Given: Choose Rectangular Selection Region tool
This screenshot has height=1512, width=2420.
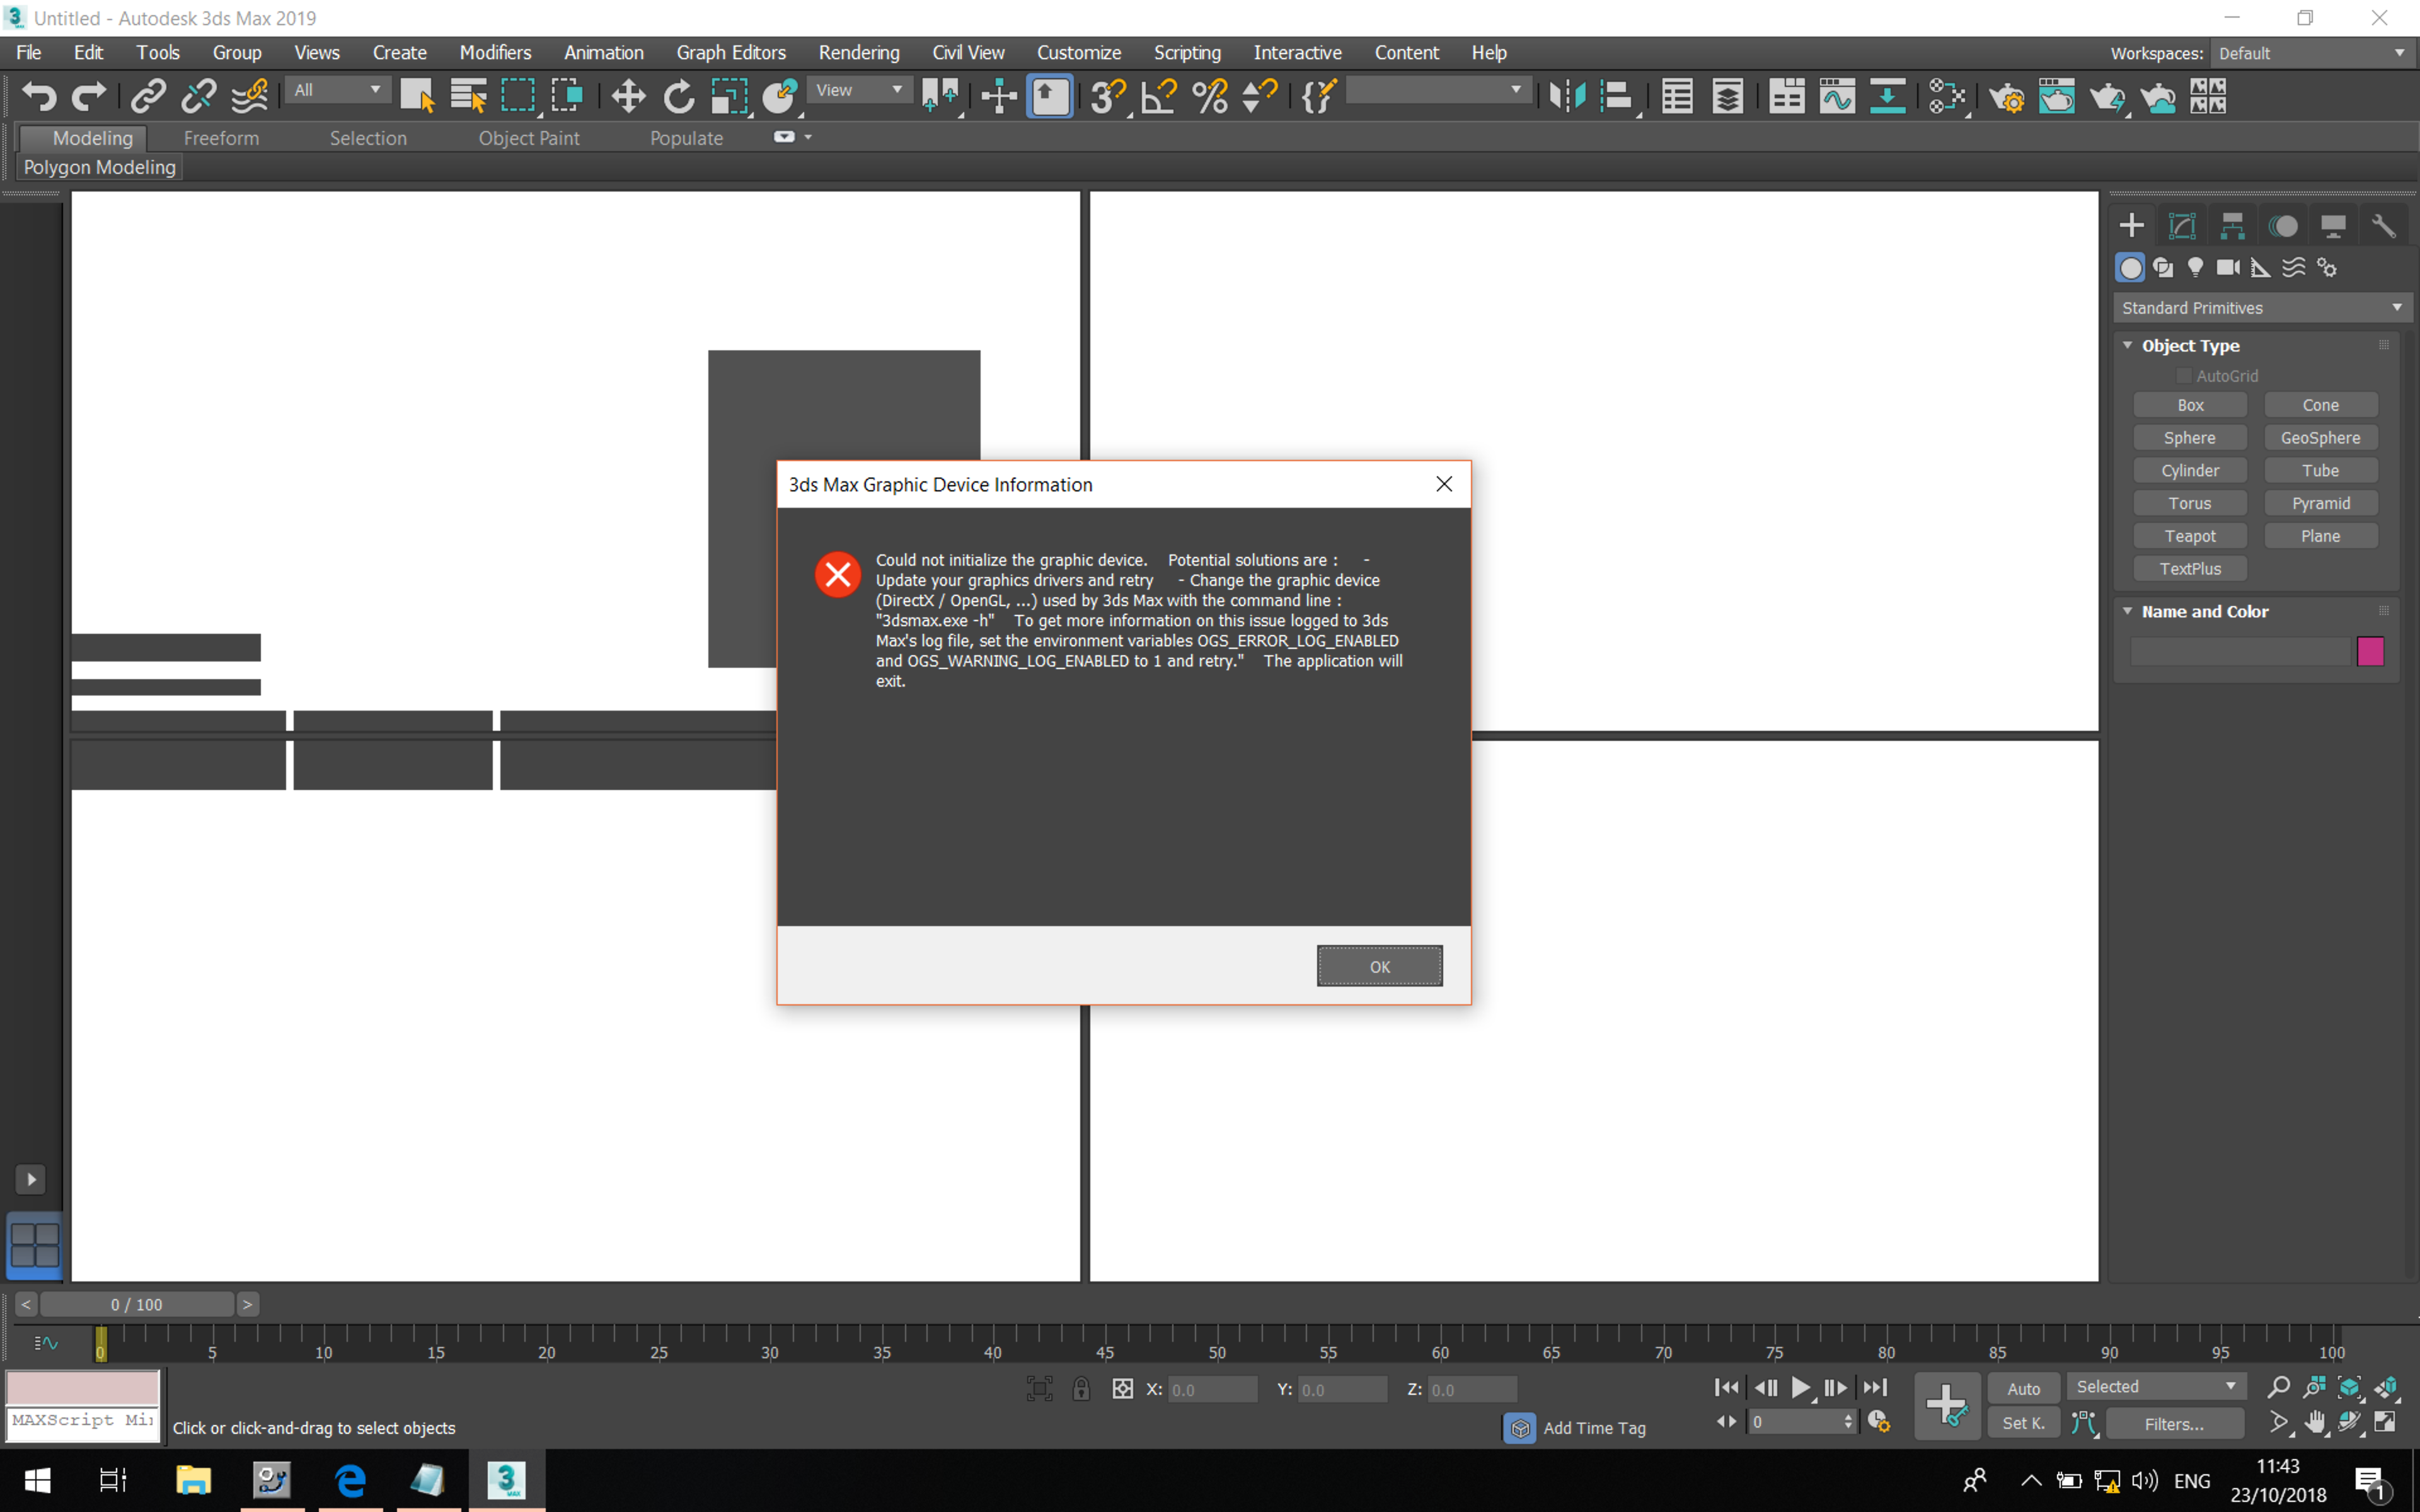Looking at the screenshot, I should (518, 96).
